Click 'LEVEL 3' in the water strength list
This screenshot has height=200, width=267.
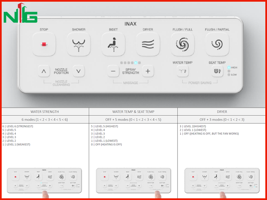pos(9,137)
